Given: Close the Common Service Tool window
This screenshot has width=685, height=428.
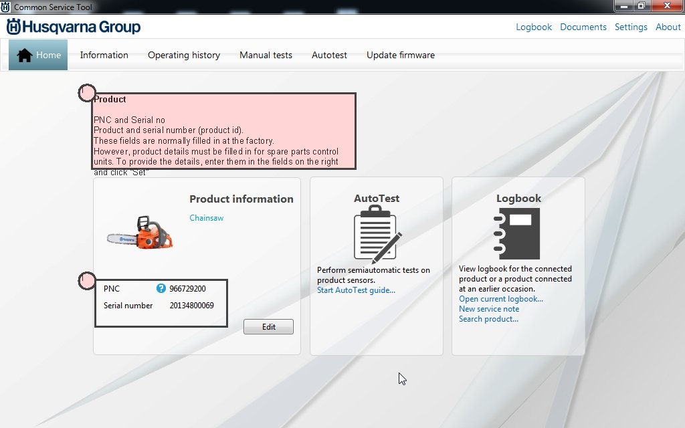Looking at the screenshot, I should click(667, 6).
